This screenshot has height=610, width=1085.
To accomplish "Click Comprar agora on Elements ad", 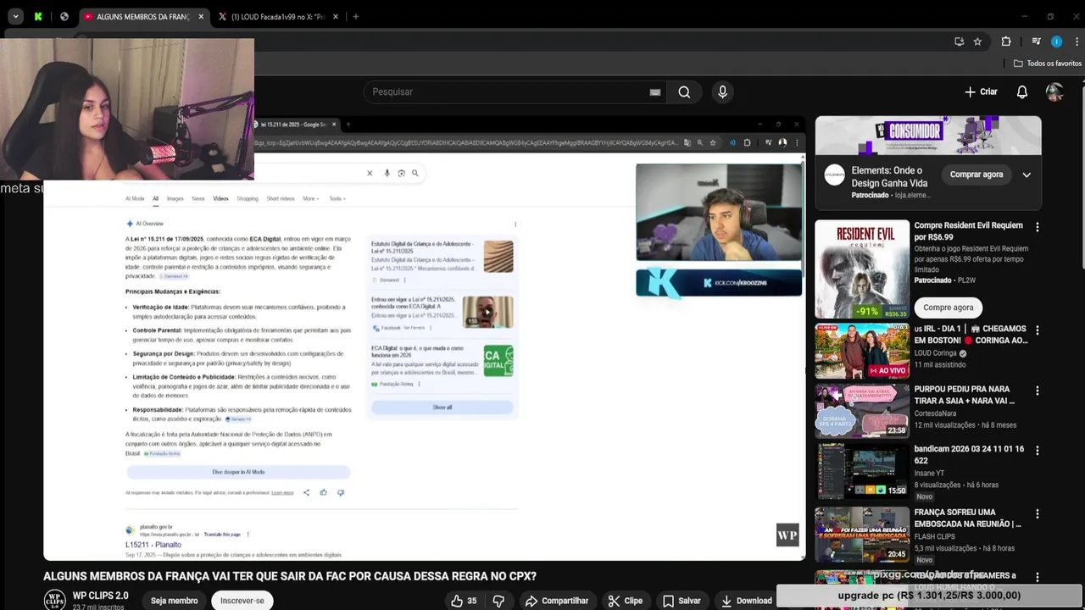I will 976,175.
